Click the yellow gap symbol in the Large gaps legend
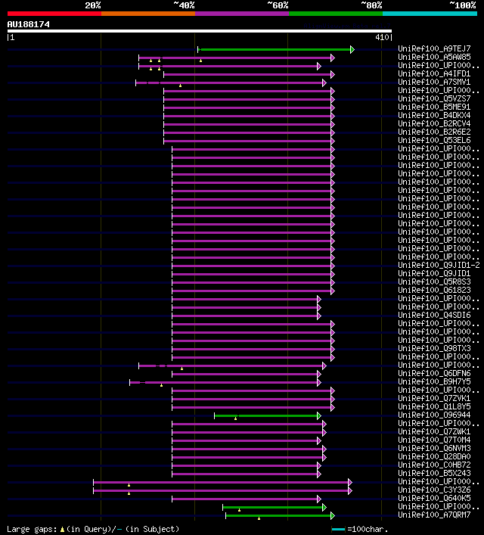484x535 pixels. click(62, 530)
